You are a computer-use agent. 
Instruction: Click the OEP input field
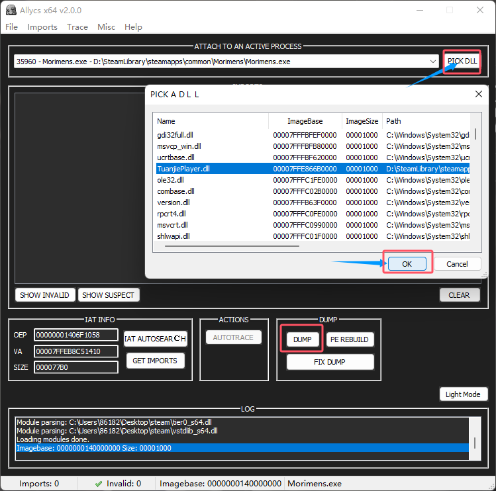pos(76,335)
